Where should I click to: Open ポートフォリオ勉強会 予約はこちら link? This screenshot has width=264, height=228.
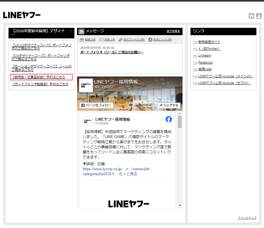pyautogui.click(x=40, y=84)
